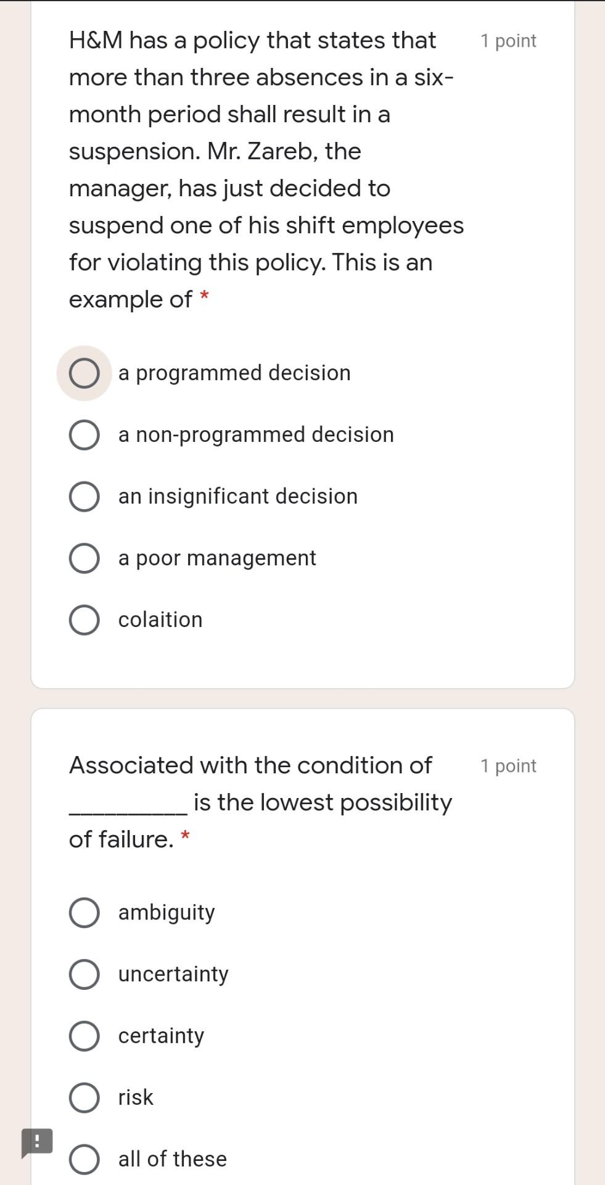
Task: Click the red asterisk after 'example of'
Action: (x=204, y=297)
